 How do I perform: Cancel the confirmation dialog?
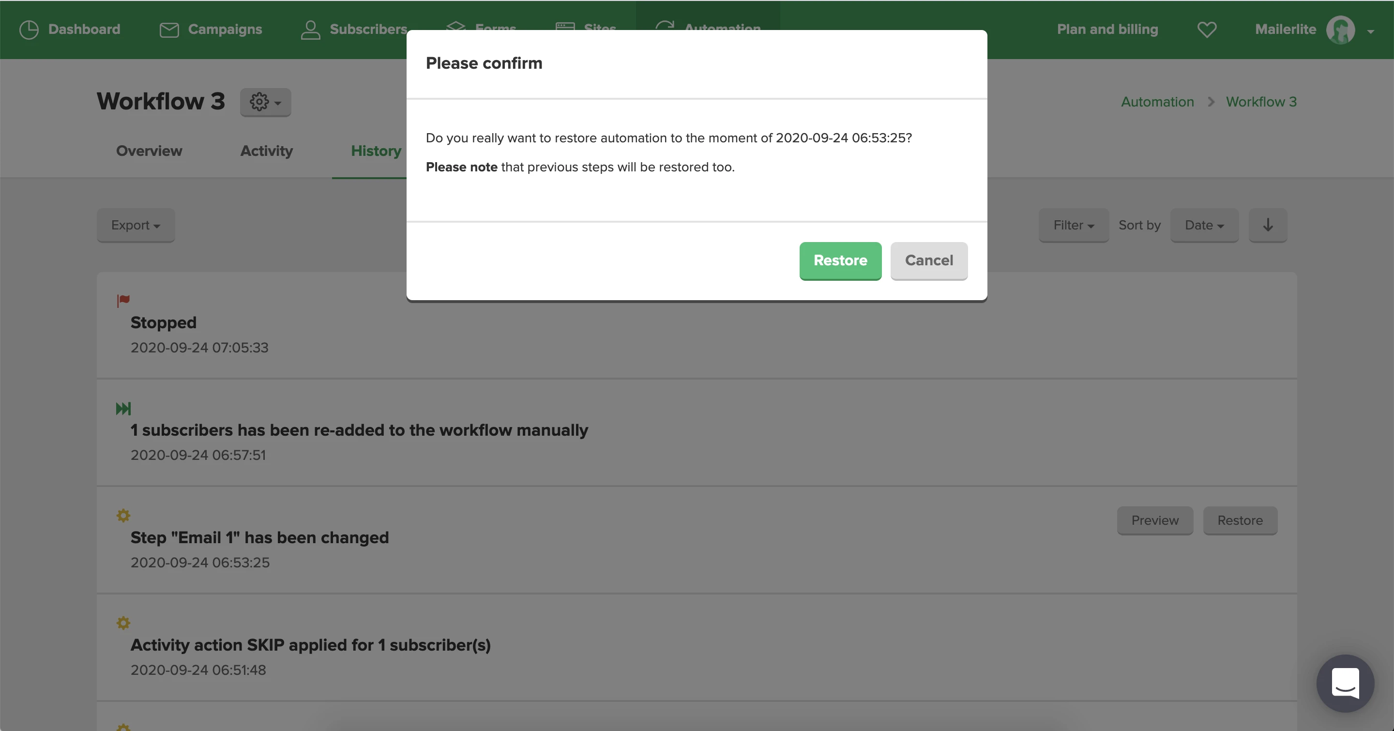tap(929, 260)
